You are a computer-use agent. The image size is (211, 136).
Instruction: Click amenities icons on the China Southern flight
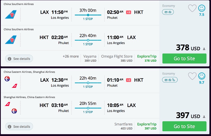pyautogui.click(x=168, y=12)
